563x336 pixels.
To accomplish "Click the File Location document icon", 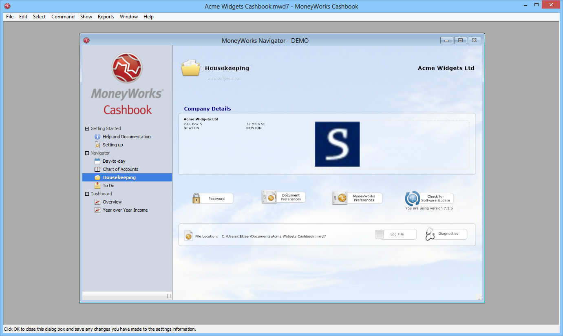I will coord(188,235).
